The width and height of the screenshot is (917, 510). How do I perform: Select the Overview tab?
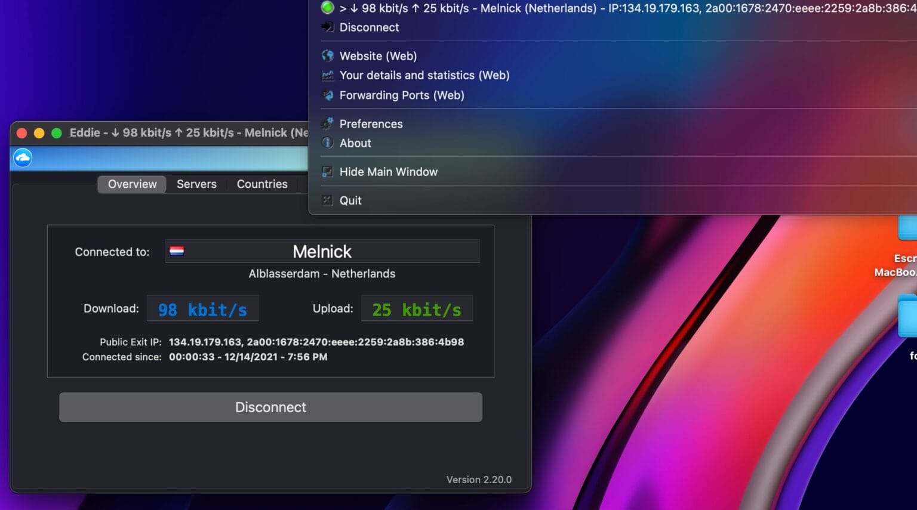coord(131,184)
